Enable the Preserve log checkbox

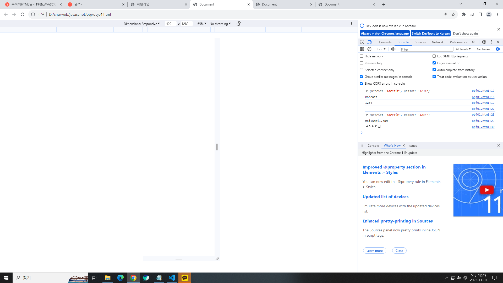point(362,63)
